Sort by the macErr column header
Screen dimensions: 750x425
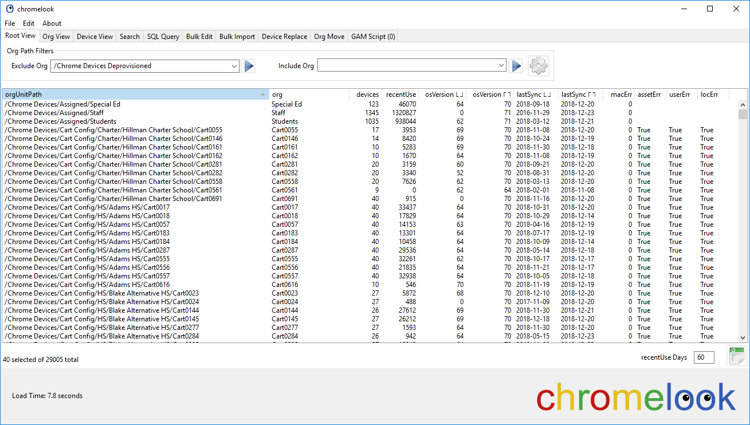point(619,95)
